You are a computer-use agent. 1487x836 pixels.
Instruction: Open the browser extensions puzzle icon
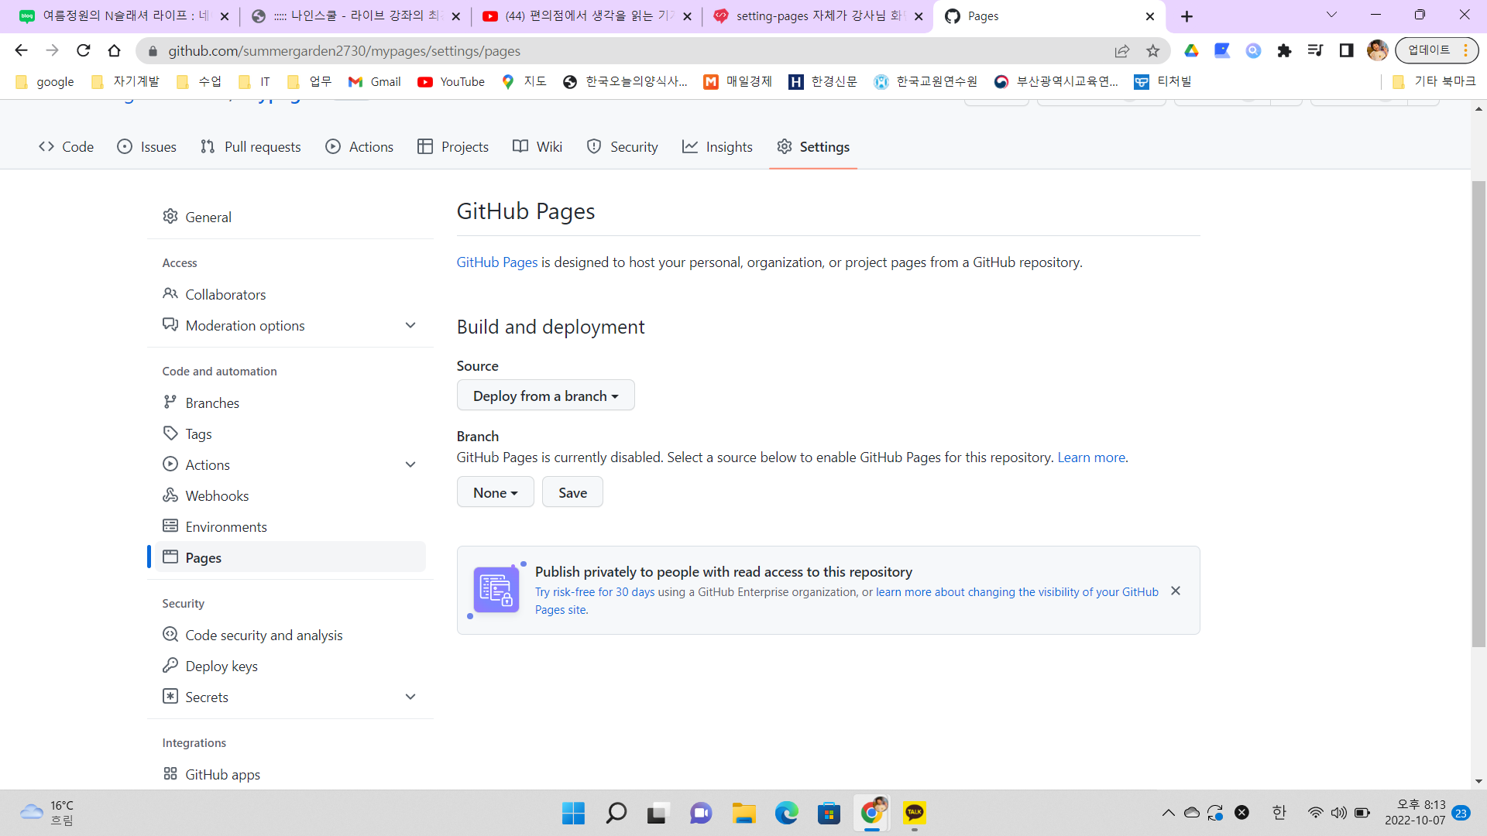[1284, 50]
